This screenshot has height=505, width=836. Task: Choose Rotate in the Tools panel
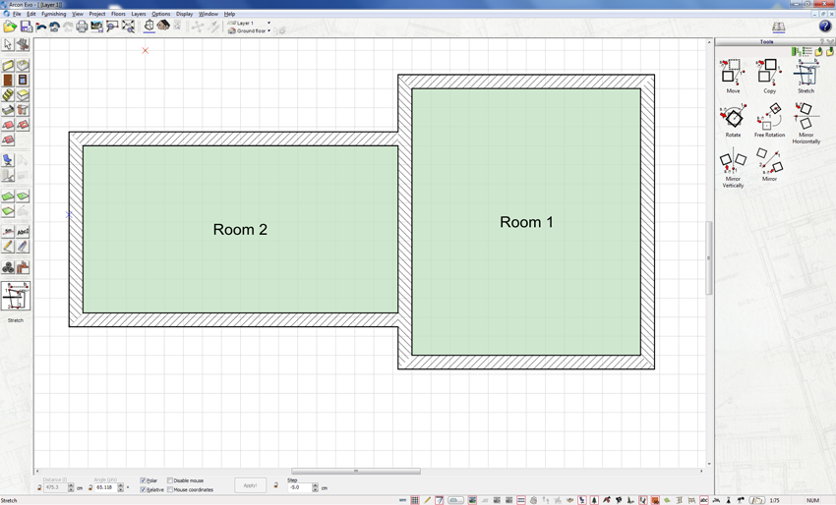(733, 121)
